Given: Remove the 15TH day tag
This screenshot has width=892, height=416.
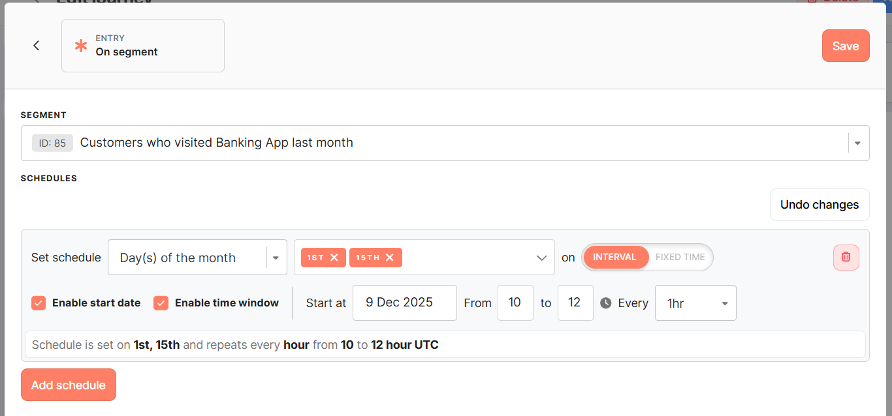Looking at the screenshot, I should coord(390,258).
